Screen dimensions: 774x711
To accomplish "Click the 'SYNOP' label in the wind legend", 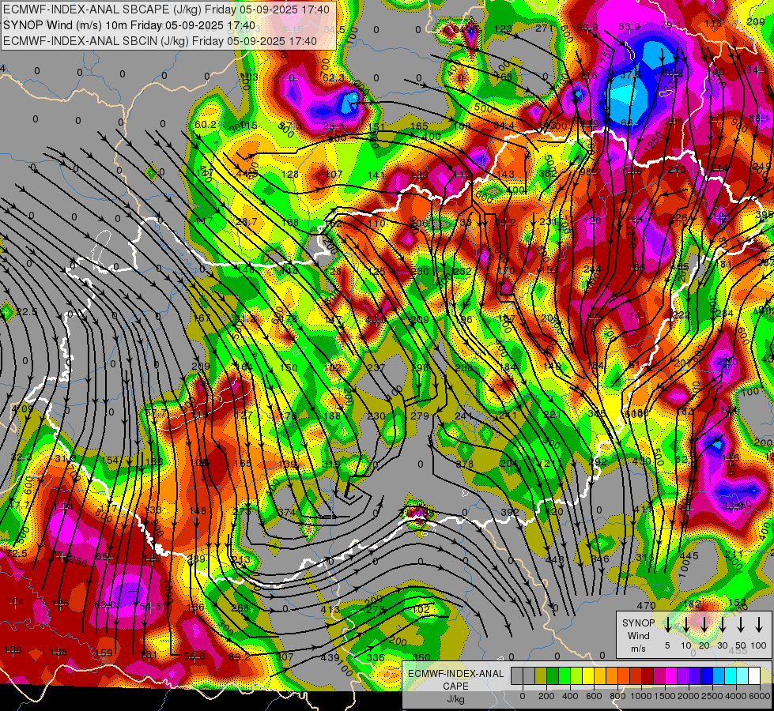I will pos(638,623).
